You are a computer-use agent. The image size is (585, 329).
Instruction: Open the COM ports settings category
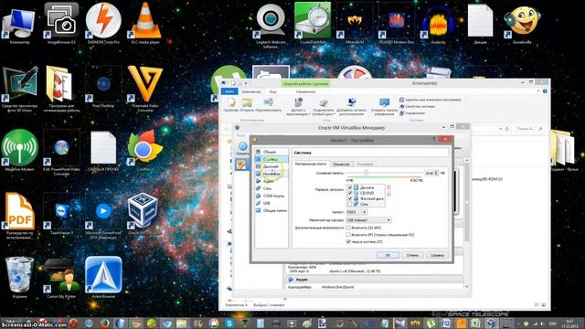[271, 196]
